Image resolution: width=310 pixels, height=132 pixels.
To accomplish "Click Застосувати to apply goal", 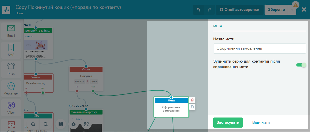I will tap(228, 122).
